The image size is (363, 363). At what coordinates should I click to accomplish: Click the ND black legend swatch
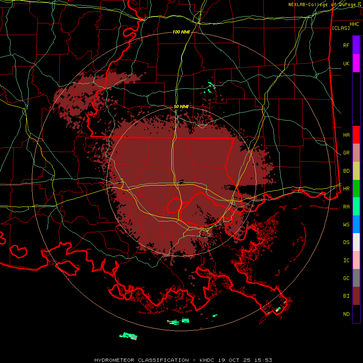coord(356,314)
